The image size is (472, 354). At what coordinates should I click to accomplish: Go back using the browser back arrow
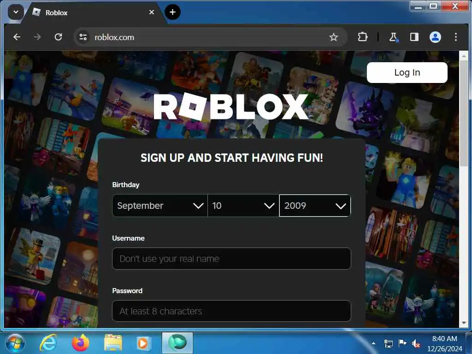click(x=17, y=37)
